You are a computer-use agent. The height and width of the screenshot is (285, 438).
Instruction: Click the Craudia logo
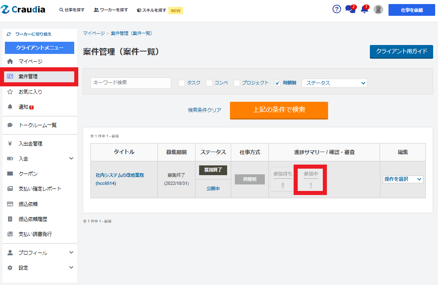point(23,10)
